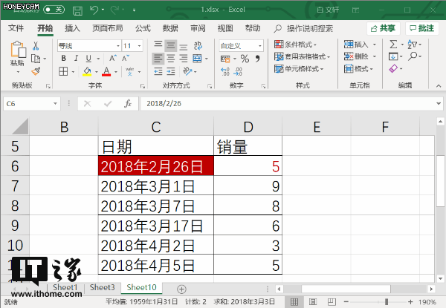Select the Format Painter brush

[x=36, y=71]
